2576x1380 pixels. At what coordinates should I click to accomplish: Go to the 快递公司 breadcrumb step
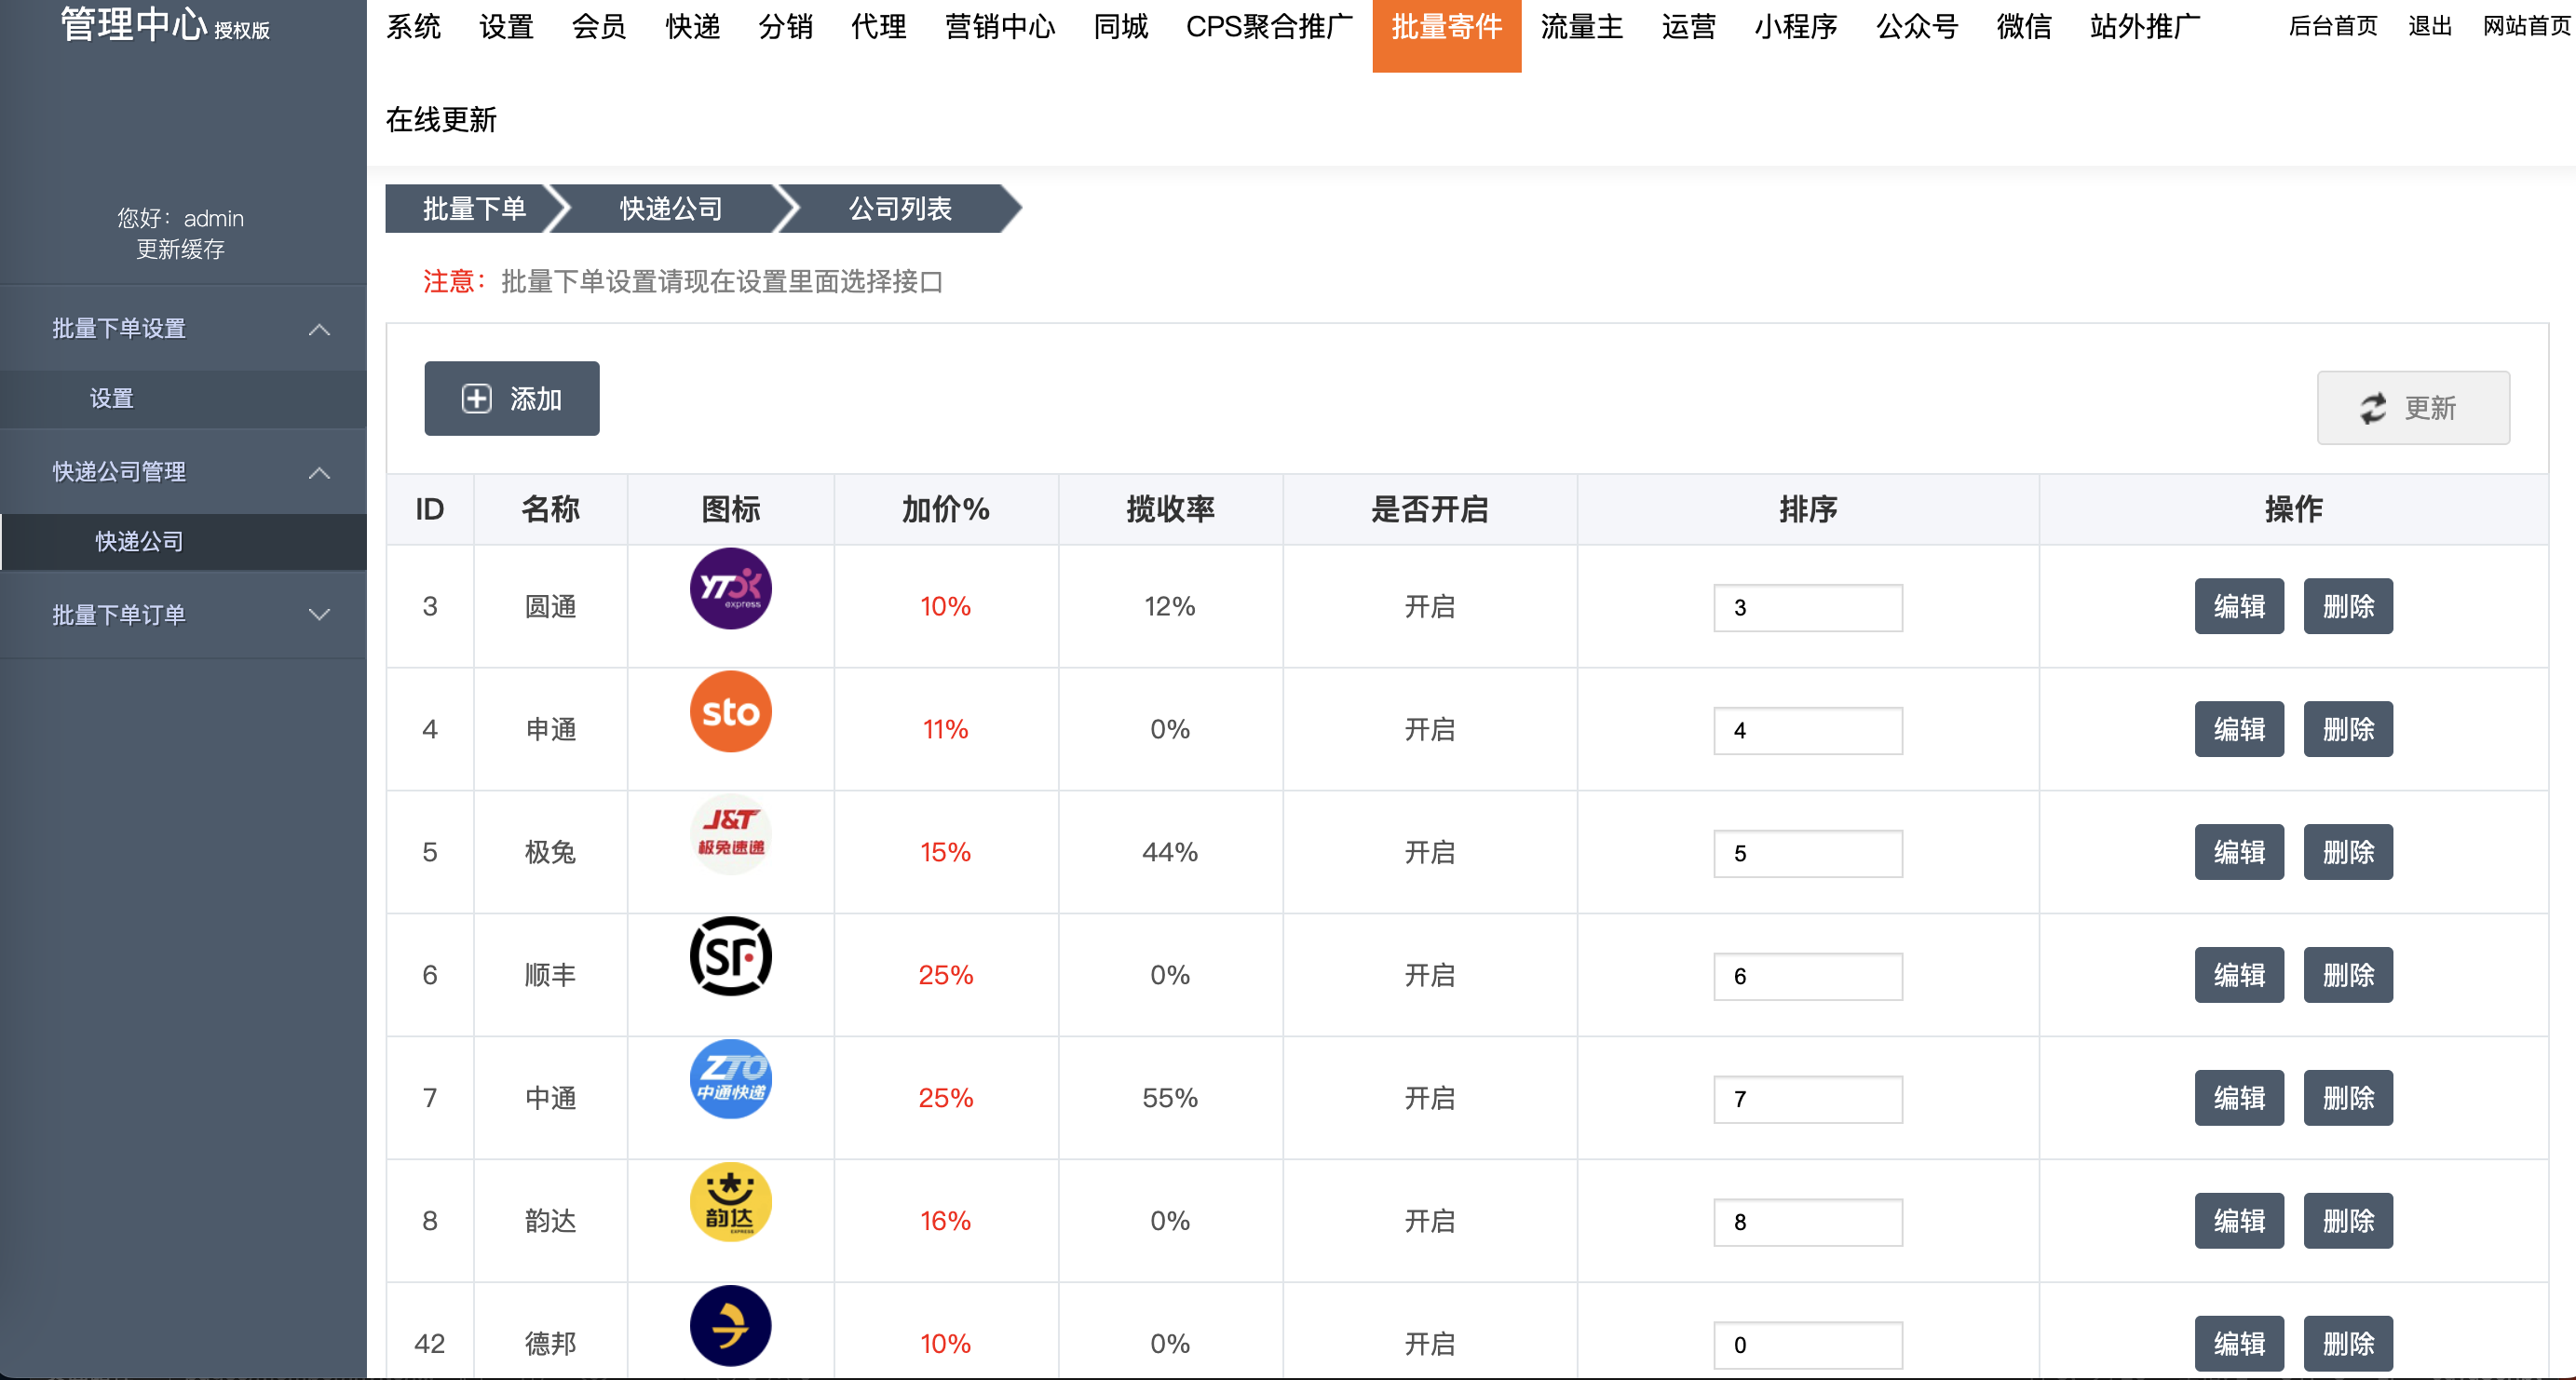point(670,209)
